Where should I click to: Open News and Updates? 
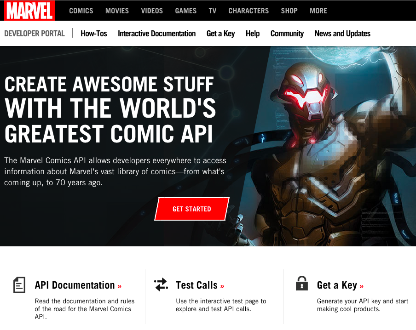(342, 34)
